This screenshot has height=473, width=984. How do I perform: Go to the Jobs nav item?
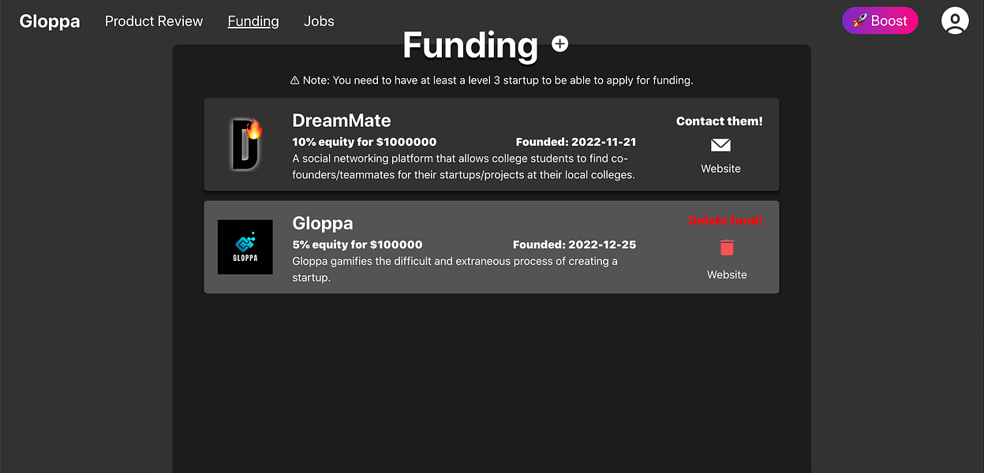coord(319,21)
